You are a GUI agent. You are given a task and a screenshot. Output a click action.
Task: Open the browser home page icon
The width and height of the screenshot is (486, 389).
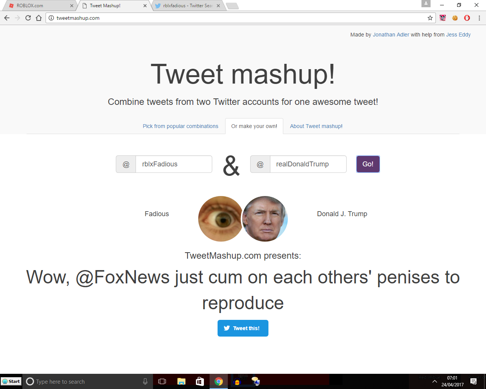(39, 18)
